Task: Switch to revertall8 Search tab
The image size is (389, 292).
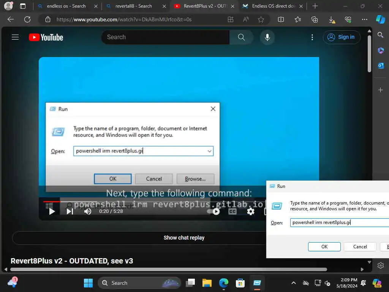Action: [133, 6]
